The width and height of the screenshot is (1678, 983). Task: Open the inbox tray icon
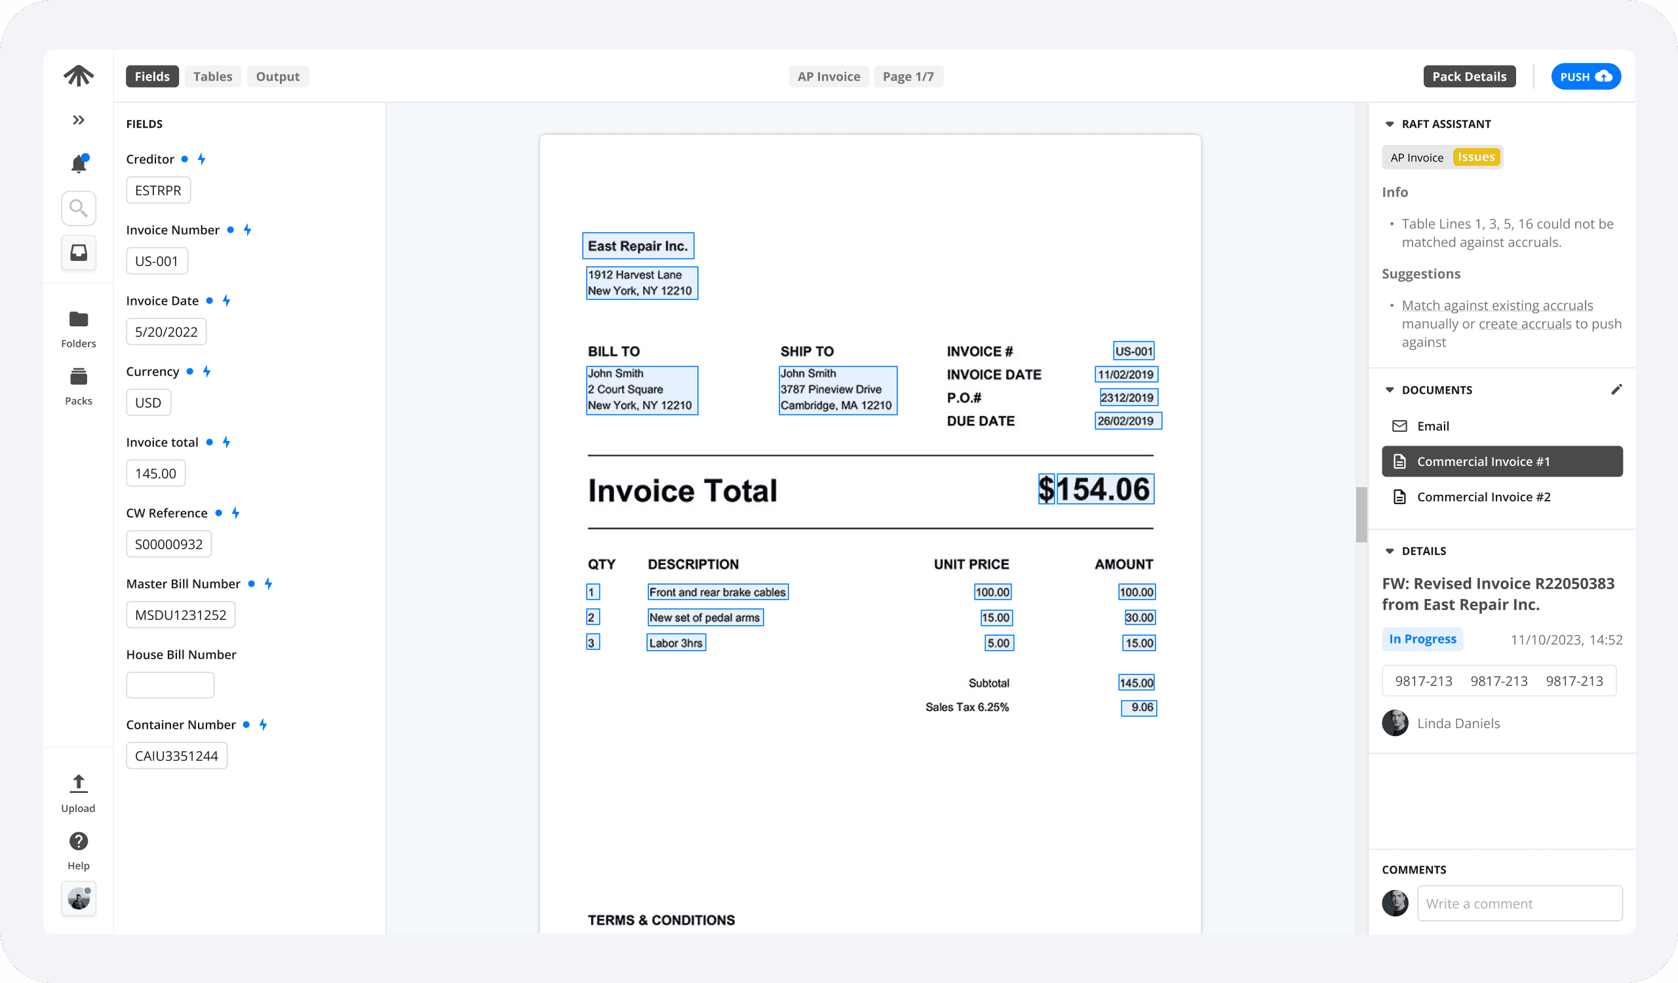click(x=79, y=253)
